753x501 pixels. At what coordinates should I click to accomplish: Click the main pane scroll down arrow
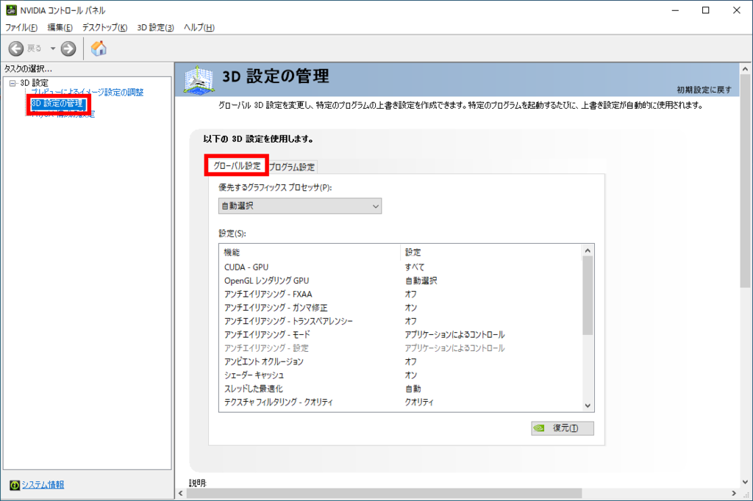[746, 482]
